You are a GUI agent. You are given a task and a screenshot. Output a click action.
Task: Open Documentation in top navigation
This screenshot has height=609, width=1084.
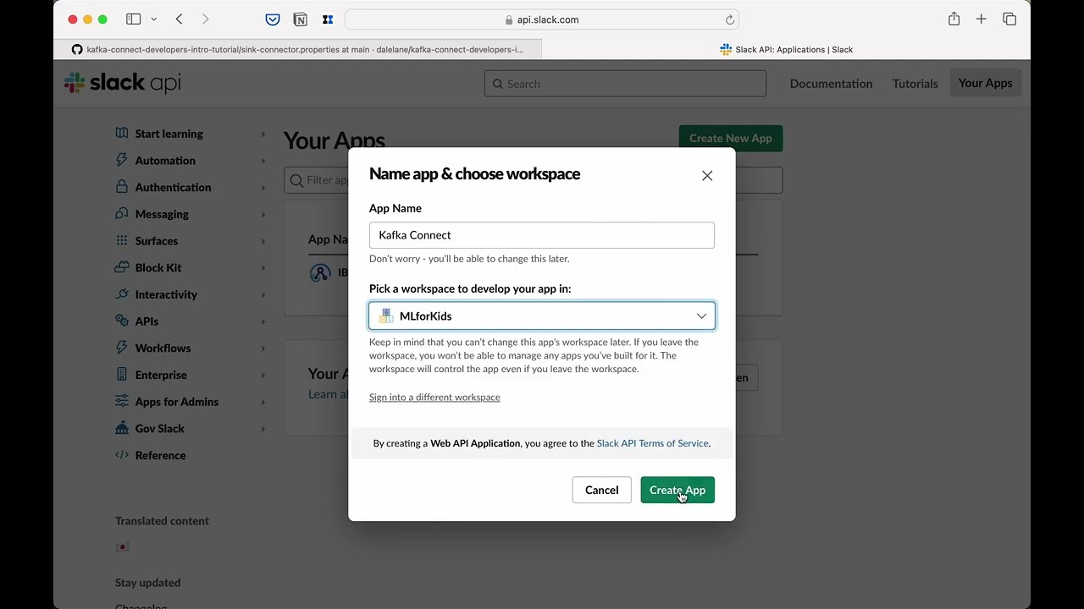(x=831, y=83)
